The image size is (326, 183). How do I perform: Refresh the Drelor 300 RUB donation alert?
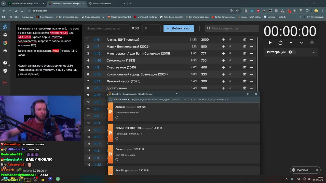(x=117, y=160)
